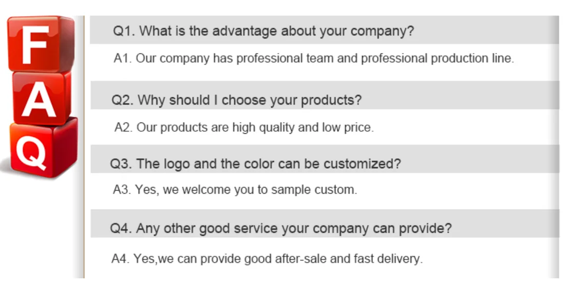
Task: Click the 'Q1.' label in first header
Action: click(124, 31)
